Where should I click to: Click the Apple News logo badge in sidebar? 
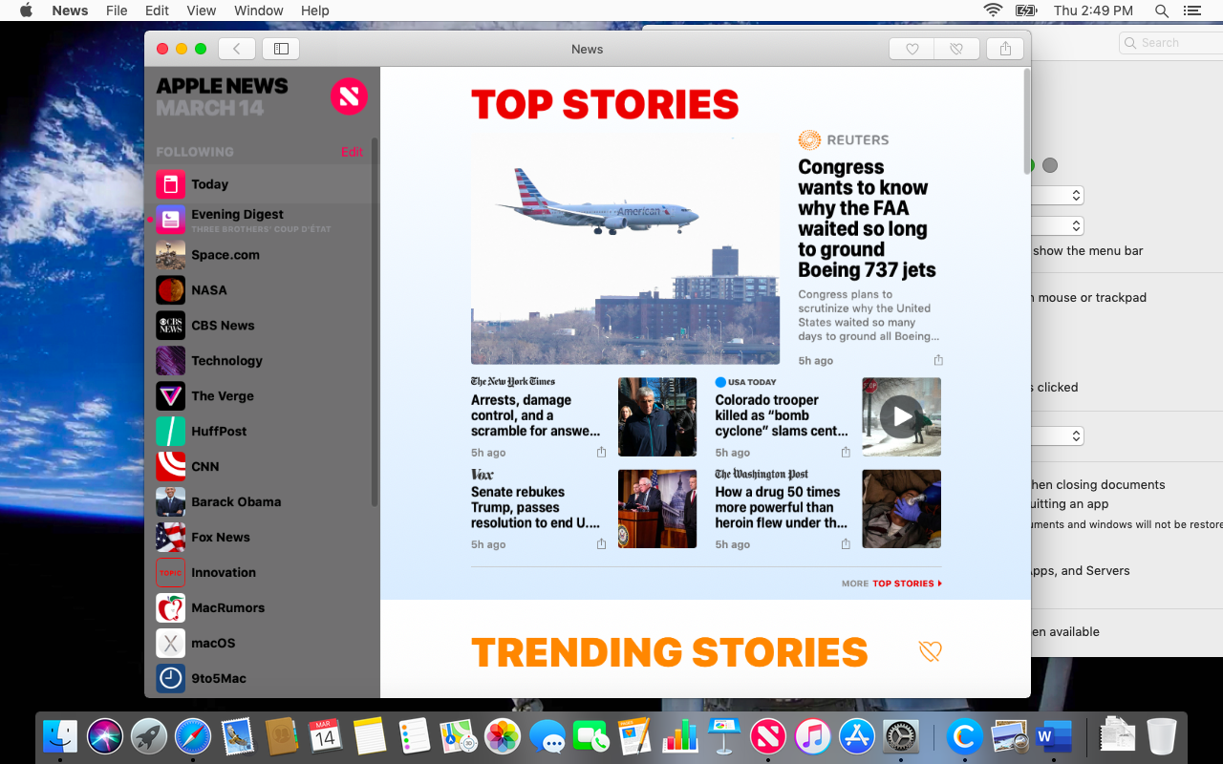click(x=349, y=96)
